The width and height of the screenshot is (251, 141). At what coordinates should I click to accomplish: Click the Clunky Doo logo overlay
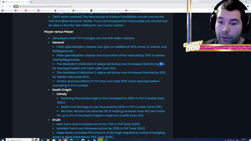coord(193,46)
